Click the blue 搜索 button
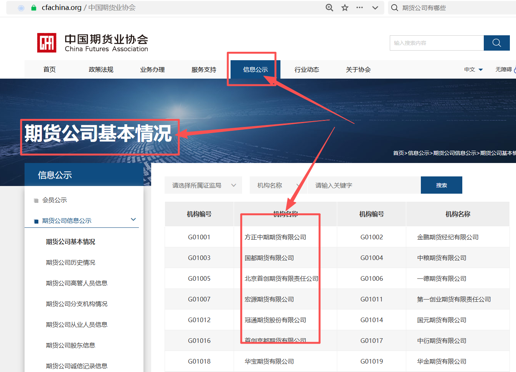Image resolution: width=516 pixels, height=372 pixels. click(x=442, y=185)
